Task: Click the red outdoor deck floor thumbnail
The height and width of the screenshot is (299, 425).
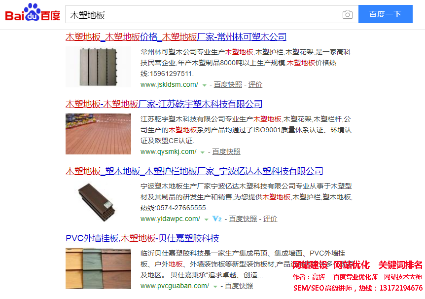Action: [99, 134]
